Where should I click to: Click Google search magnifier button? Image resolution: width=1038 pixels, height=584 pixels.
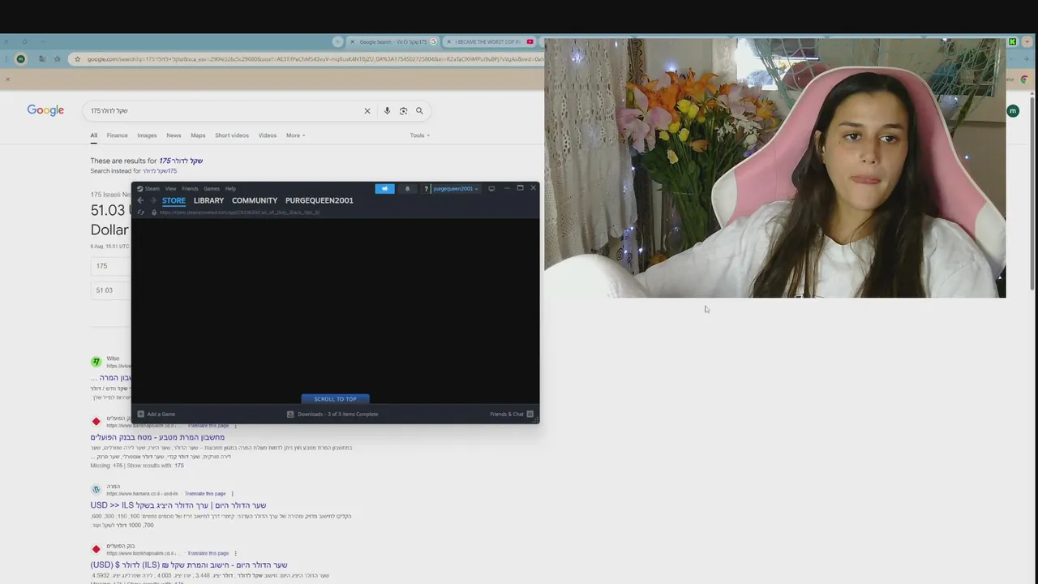tap(419, 111)
